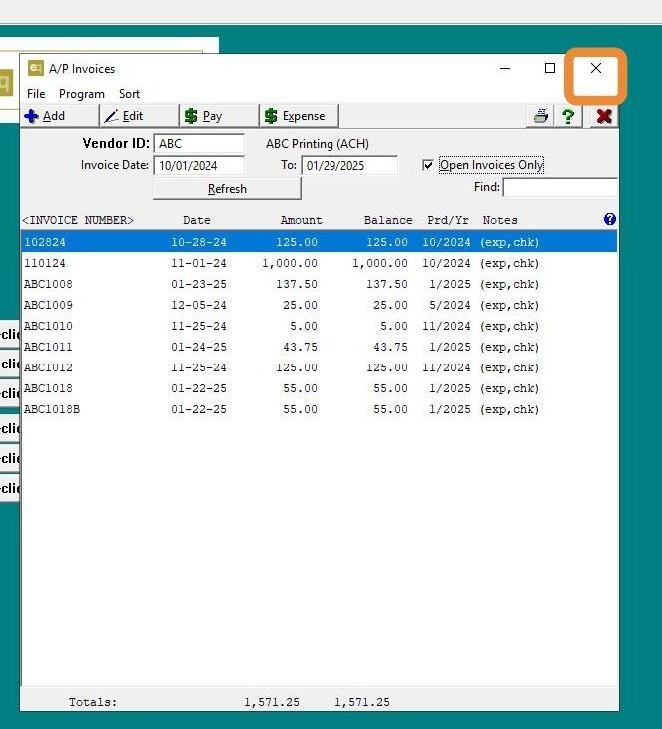662x729 pixels.
Task: Toggle Open Invoices Only checkbox
Action: tap(427, 165)
